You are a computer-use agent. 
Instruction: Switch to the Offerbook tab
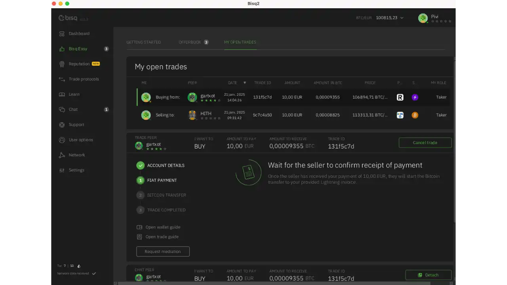pyautogui.click(x=190, y=42)
